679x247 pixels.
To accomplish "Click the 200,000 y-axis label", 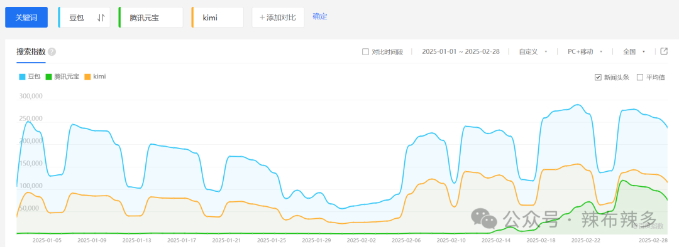I will click(x=30, y=141).
